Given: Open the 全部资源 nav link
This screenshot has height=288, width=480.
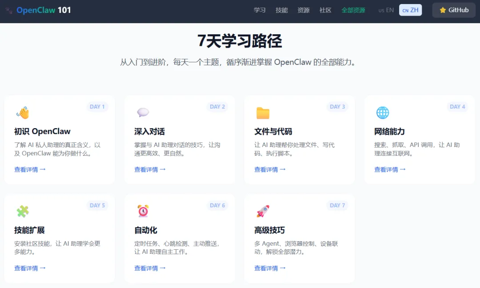Looking at the screenshot, I should [x=353, y=10].
